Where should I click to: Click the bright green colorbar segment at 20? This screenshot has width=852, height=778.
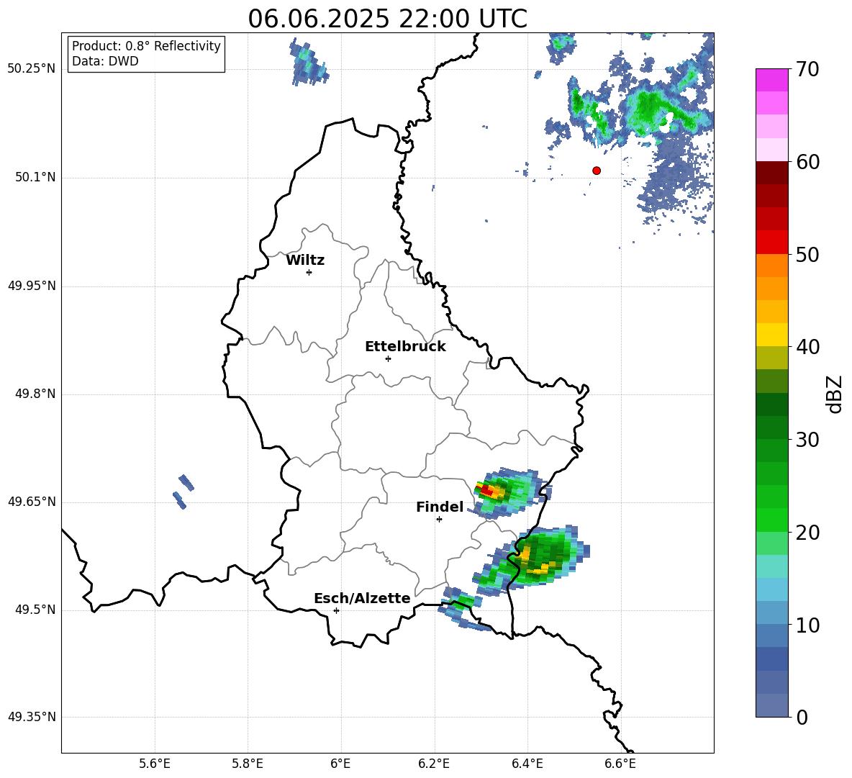coord(771,520)
